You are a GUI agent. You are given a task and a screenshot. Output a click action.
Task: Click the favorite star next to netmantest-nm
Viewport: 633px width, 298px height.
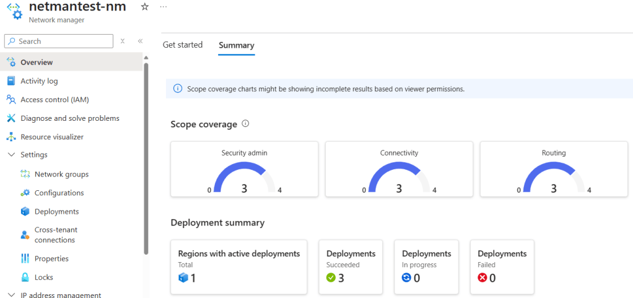click(144, 7)
